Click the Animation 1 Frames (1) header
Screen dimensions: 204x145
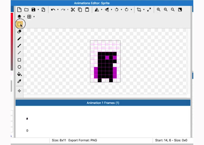103,103
